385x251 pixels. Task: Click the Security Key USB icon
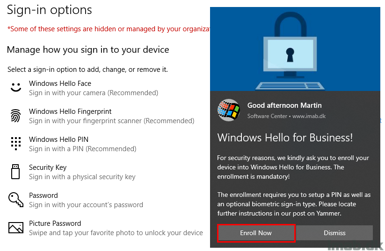(15, 172)
